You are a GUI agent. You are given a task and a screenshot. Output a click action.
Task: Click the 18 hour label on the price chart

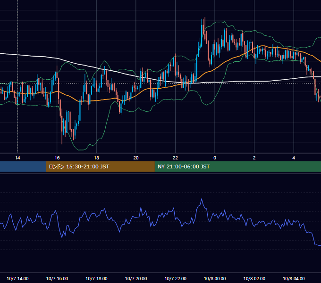[x=96, y=158]
